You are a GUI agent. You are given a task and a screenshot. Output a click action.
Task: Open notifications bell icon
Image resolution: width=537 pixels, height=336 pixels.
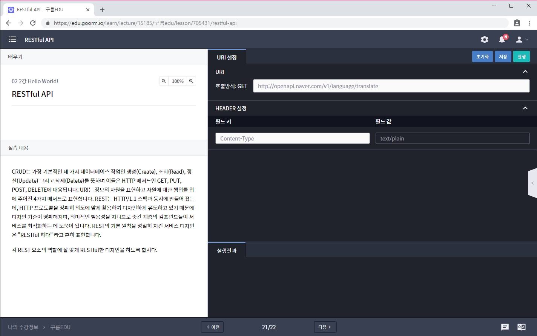pyautogui.click(x=502, y=40)
